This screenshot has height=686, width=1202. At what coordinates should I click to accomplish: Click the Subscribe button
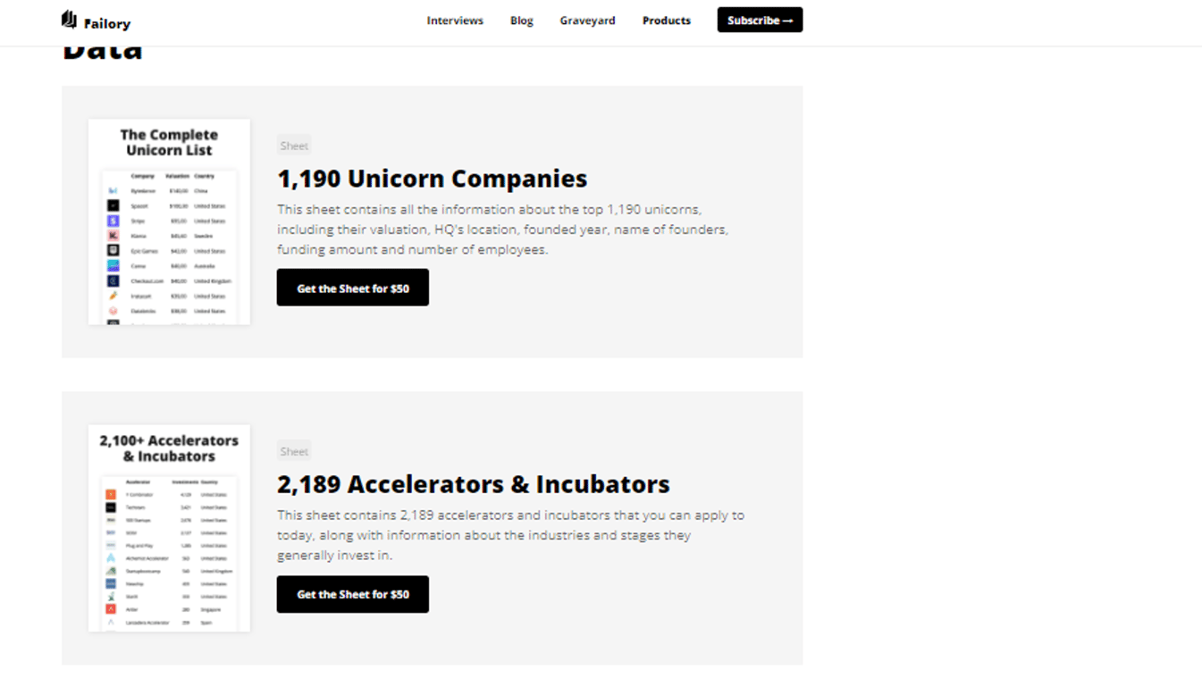[x=760, y=20]
